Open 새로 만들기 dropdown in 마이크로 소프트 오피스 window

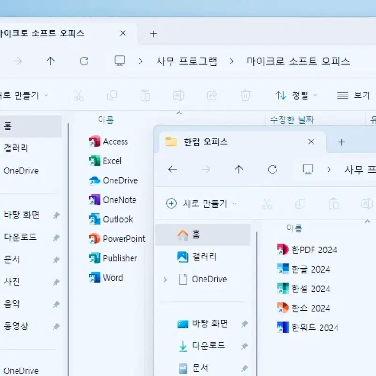tap(24, 95)
